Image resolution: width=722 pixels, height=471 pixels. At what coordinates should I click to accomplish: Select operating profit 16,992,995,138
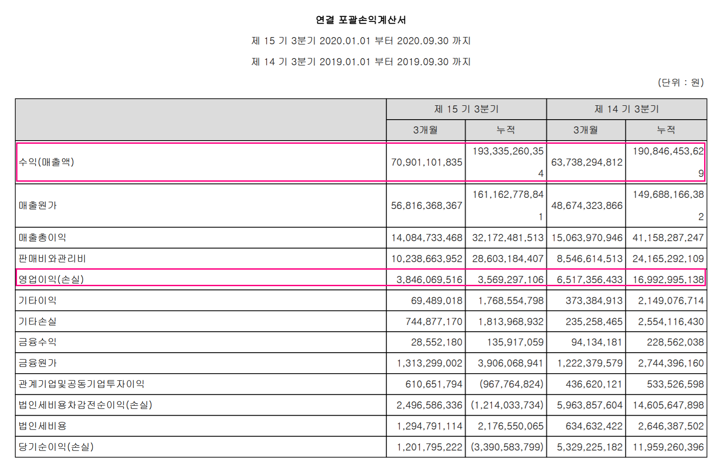click(668, 279)
